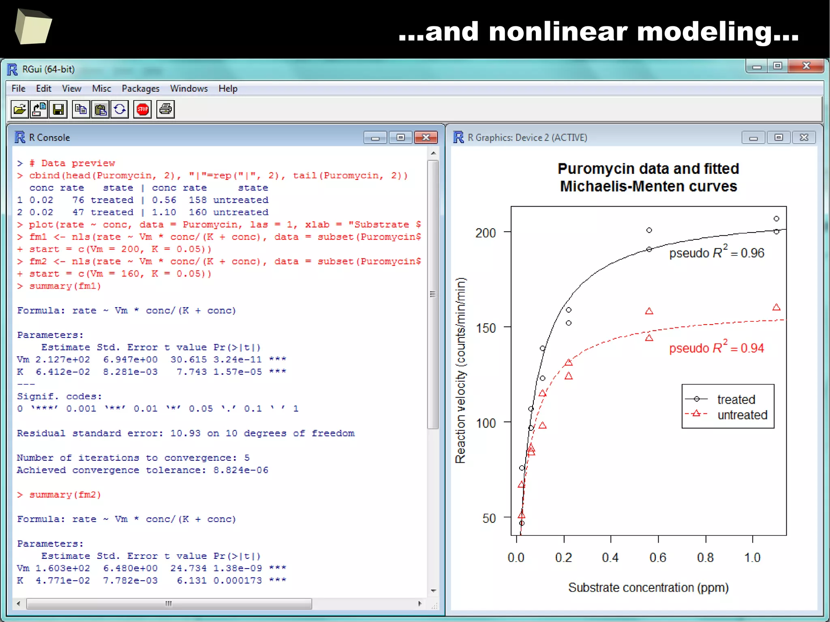
Task: Click console vertical scrollbar down arrow
Action: click(x=433, y=591)
